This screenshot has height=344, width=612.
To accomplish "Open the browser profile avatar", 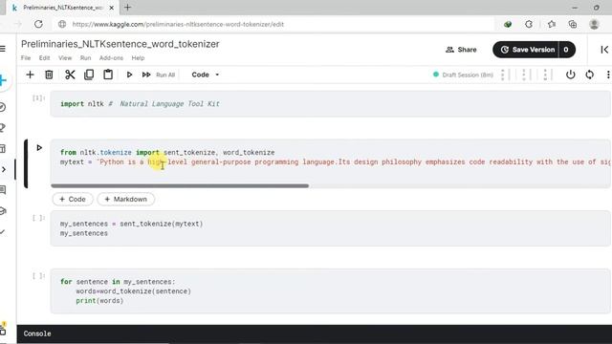I will click(x=594, y=24).
